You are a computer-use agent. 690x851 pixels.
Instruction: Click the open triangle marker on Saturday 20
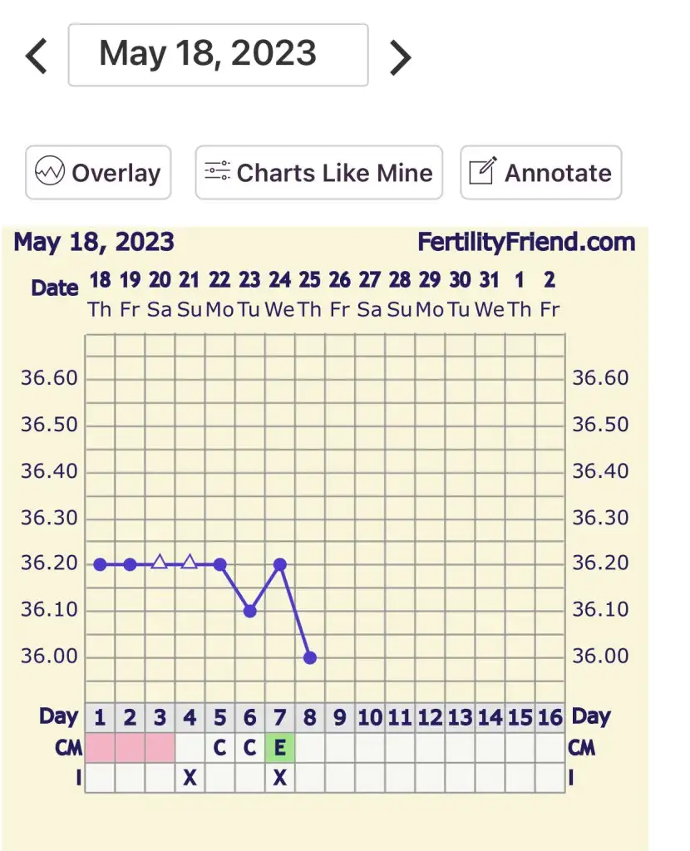[160, 563]
